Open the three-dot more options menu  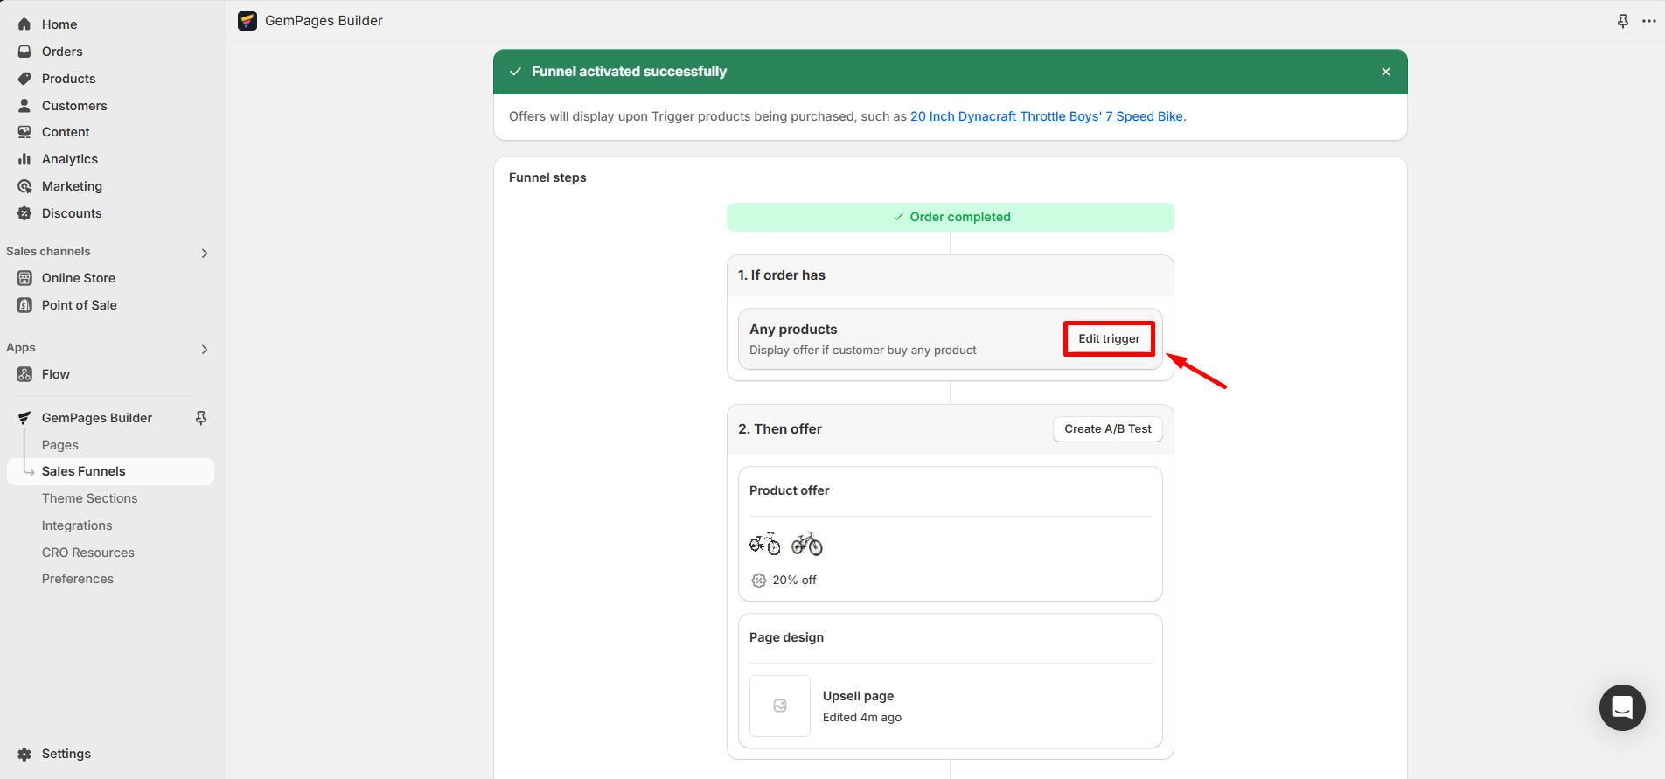pos(1648,21)
